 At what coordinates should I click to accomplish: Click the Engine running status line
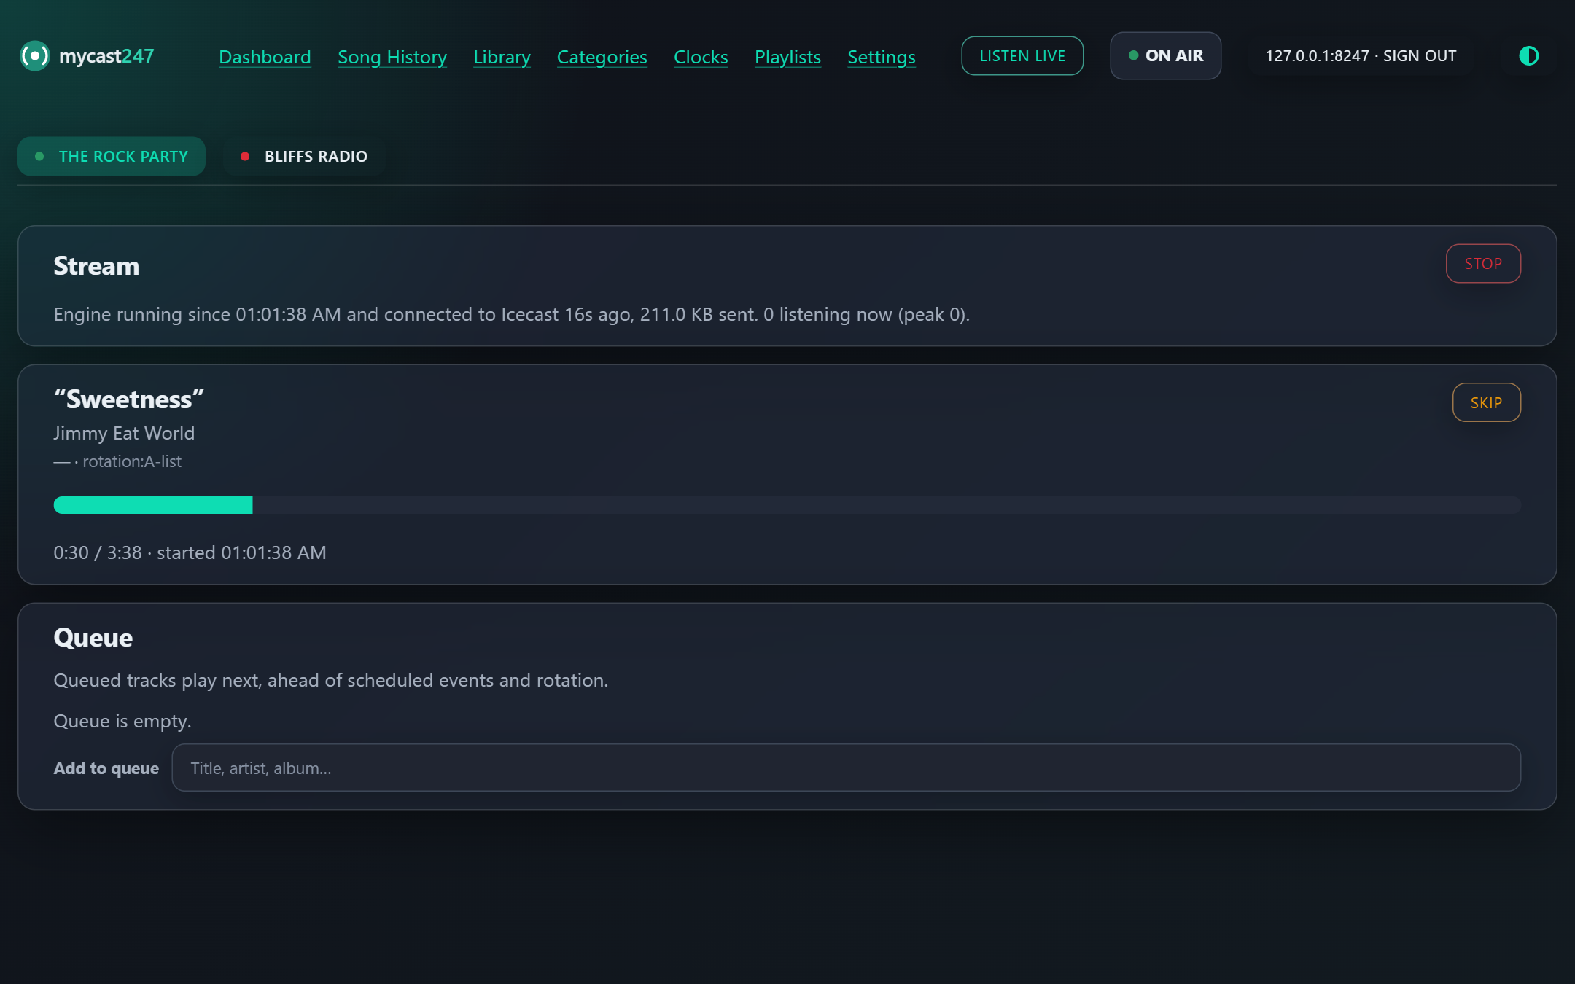(512, 314)
